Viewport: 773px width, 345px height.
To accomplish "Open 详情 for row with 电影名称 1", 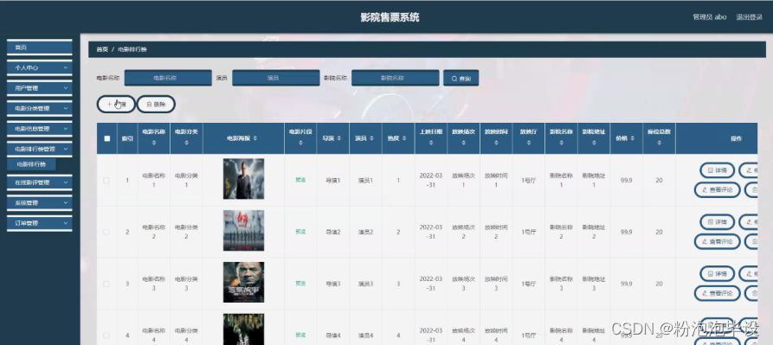I will [x=718, y=169].
